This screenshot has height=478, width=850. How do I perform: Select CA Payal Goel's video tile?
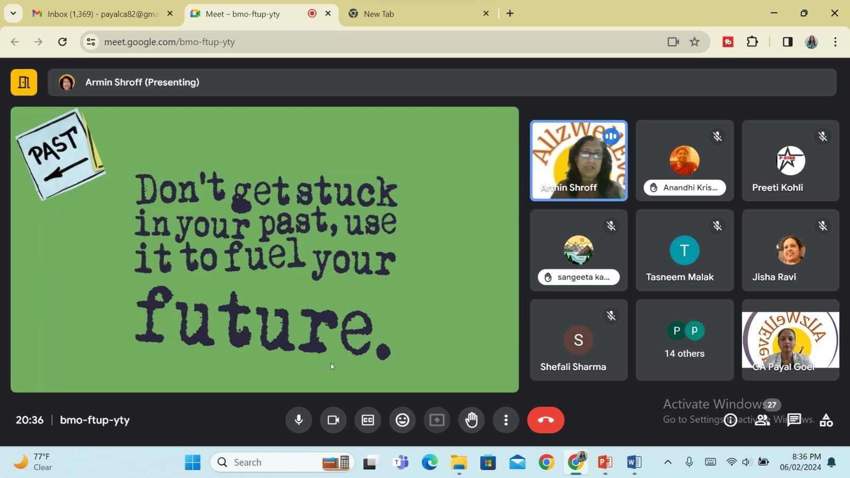click(x=790, y=340)
